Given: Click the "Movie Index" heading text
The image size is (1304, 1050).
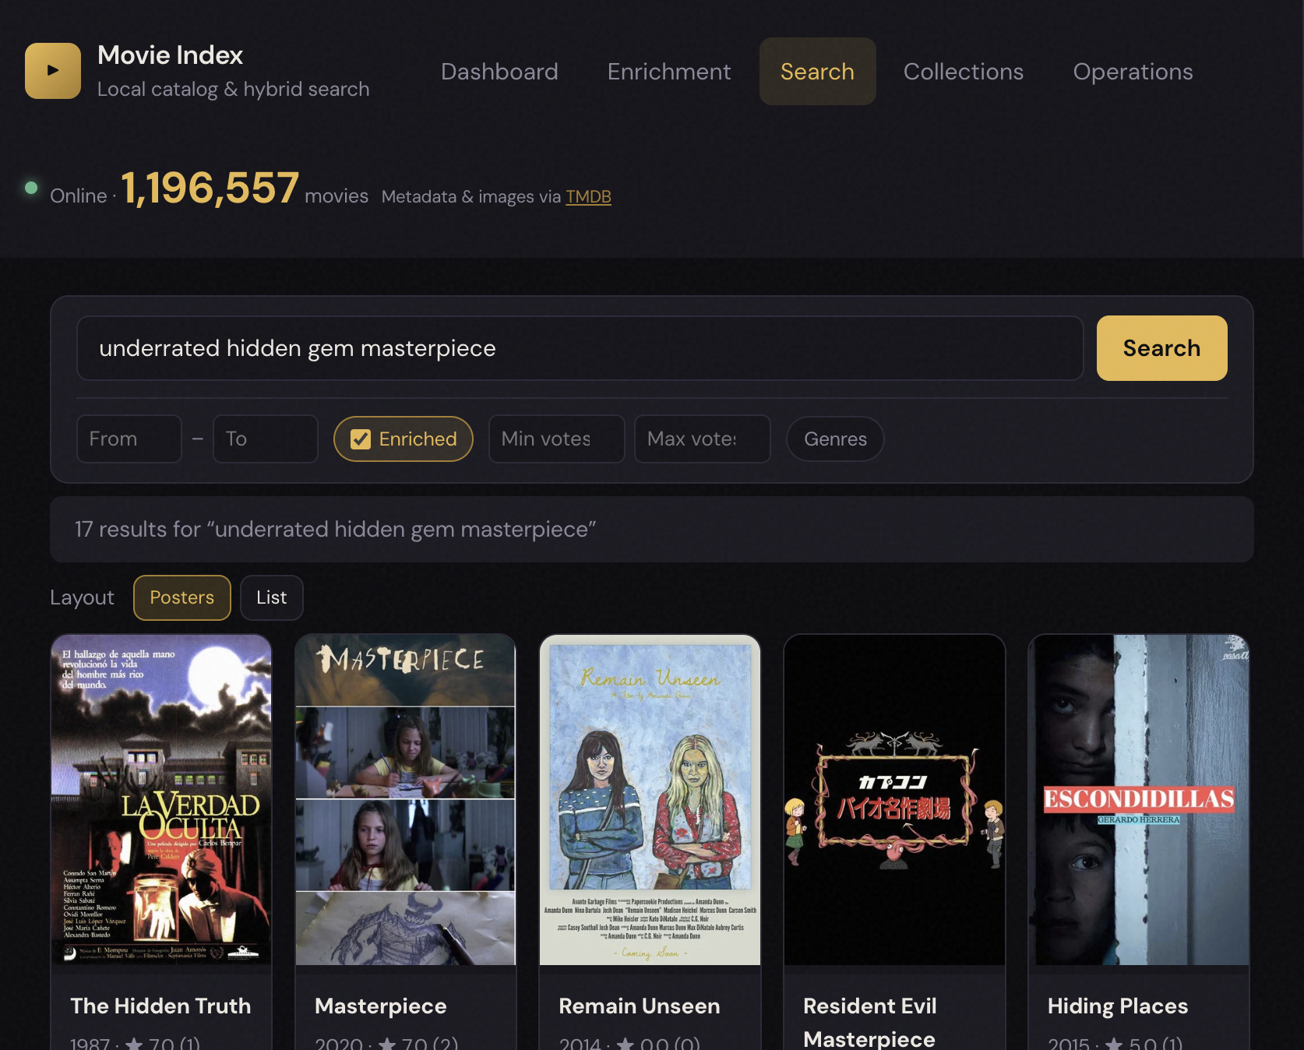Looking at the screenshot, I should pos(171,55).
